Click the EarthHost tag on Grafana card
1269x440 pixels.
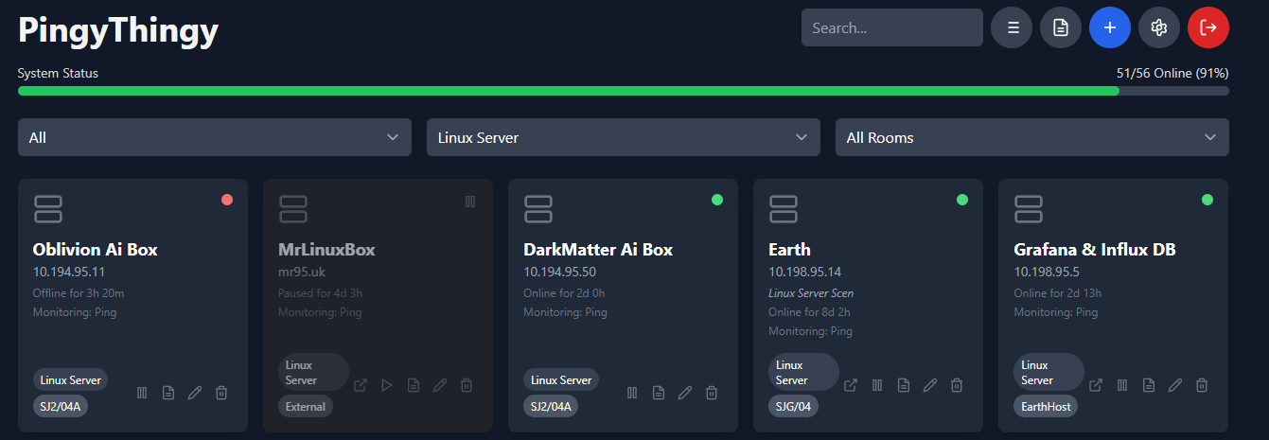(1045, 407)
